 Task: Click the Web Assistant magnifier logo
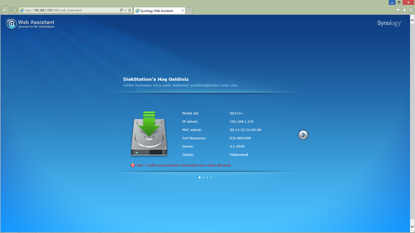click(x=11, y=24)
